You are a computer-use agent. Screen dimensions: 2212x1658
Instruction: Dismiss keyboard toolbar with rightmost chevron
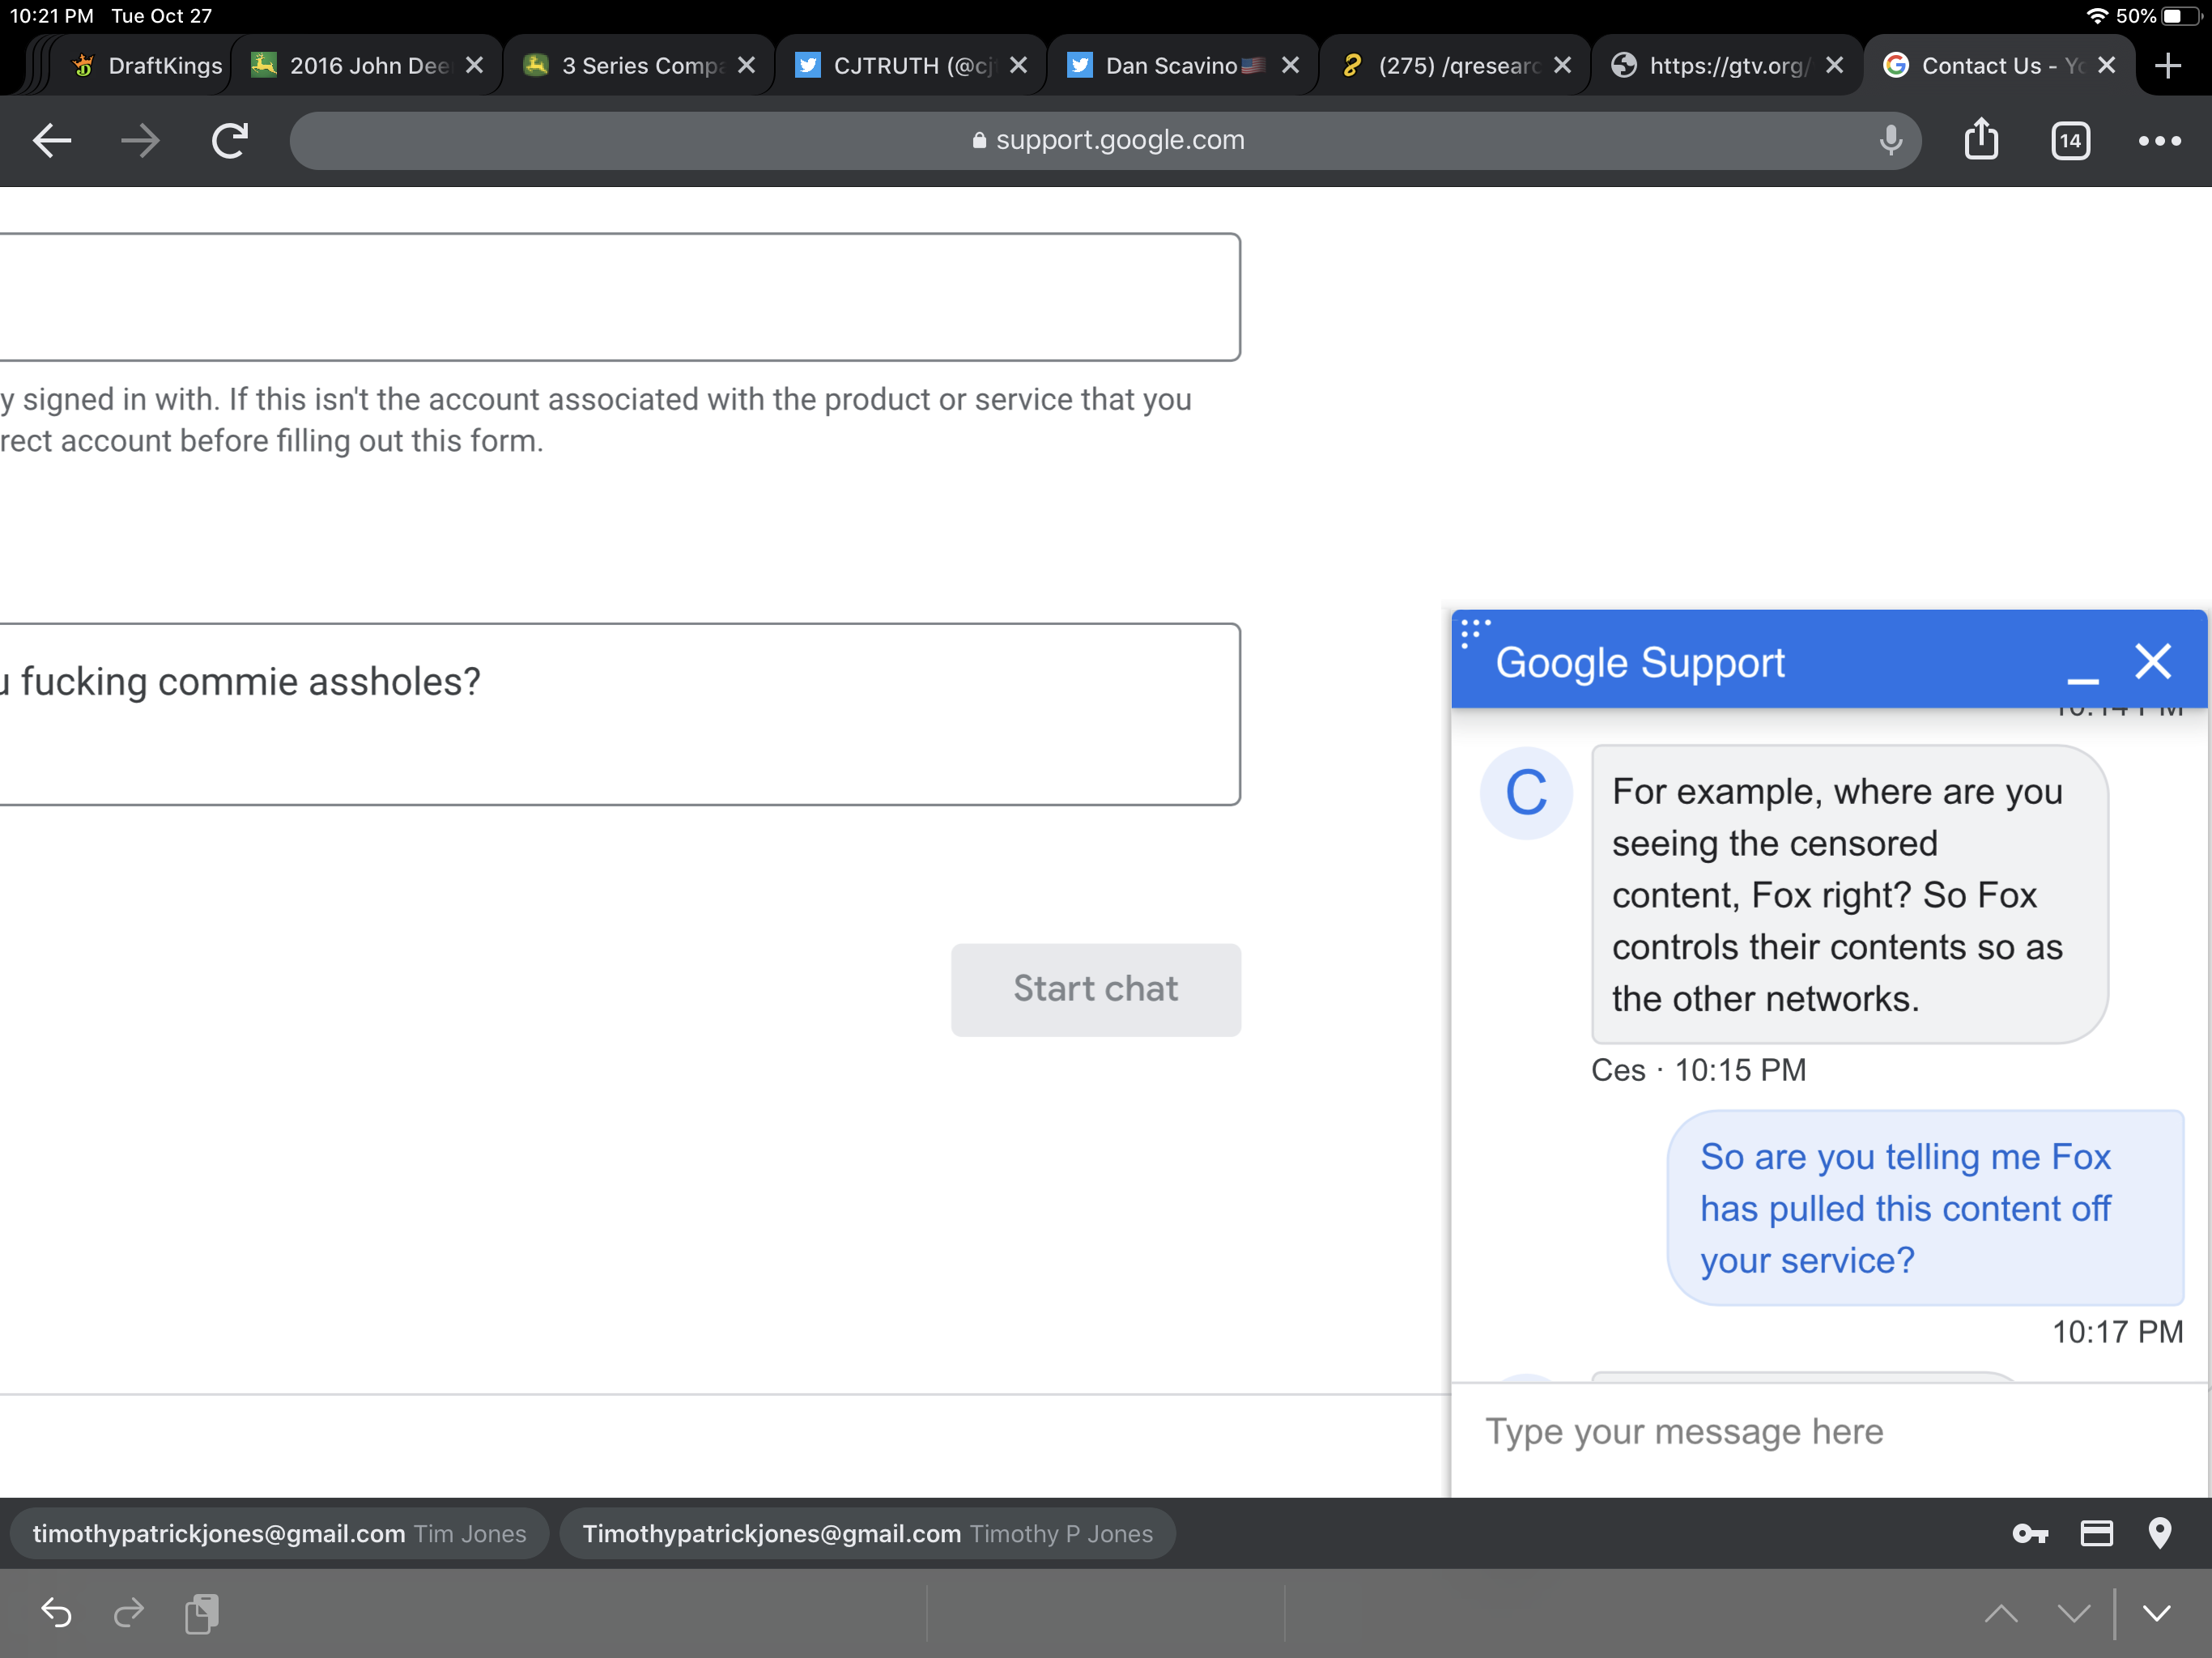click(2157, 1613)
